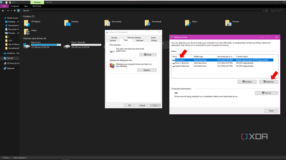Open the Quick Access Toolbar customize arrow
Viewport: 286px width, 160px height.
tap(13, 3)
